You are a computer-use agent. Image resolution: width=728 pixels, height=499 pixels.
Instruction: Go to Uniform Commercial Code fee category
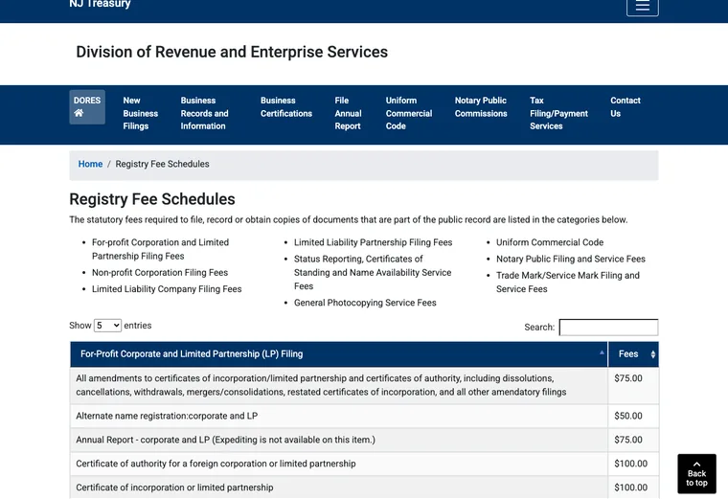(550, 242)
